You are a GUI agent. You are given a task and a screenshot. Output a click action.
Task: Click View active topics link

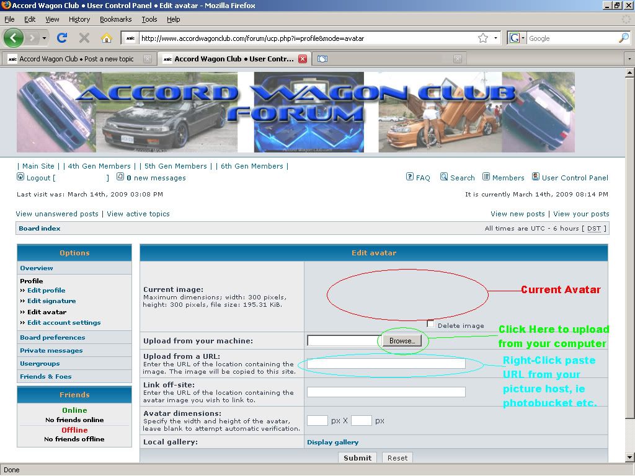click(138, 214)
